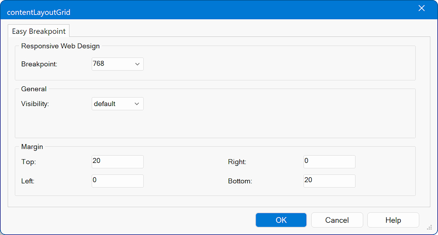Select the Visibility combo box showing default

tap(112, 104)
